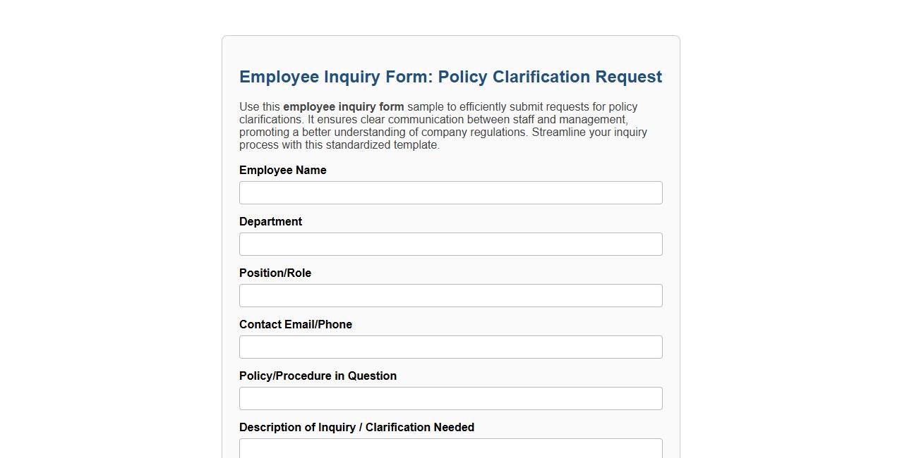Screen dimensions: 902x458
Task: Select the Policy/Procedure in Question label
Action: click(x=318, y=376)
